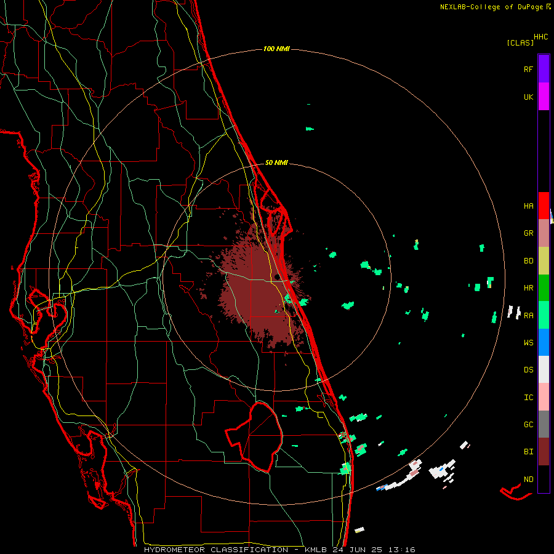Select the pink GR legend swatch
554x554 pixels.
(544, 233)
